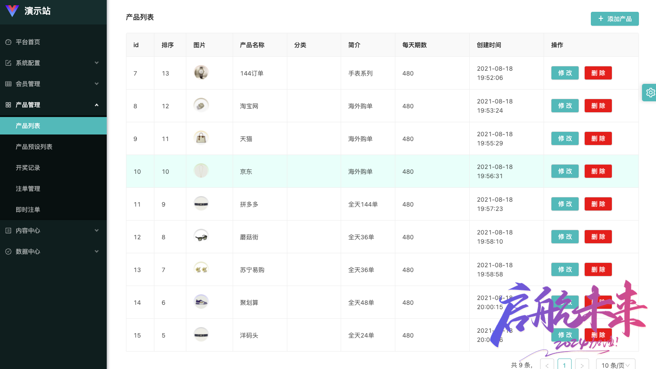Open 开奖记录 menu item

click(x=53, y=168)
